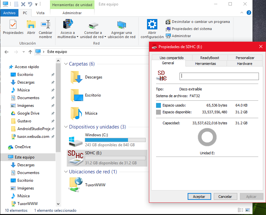Select the Escritorio folder icon

(76, 95)
